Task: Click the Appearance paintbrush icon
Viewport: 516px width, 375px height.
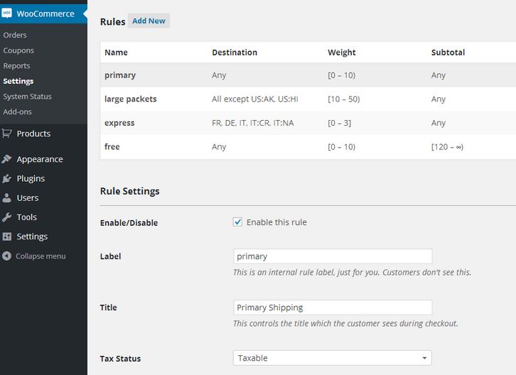Action: click(x=6, y=159)
